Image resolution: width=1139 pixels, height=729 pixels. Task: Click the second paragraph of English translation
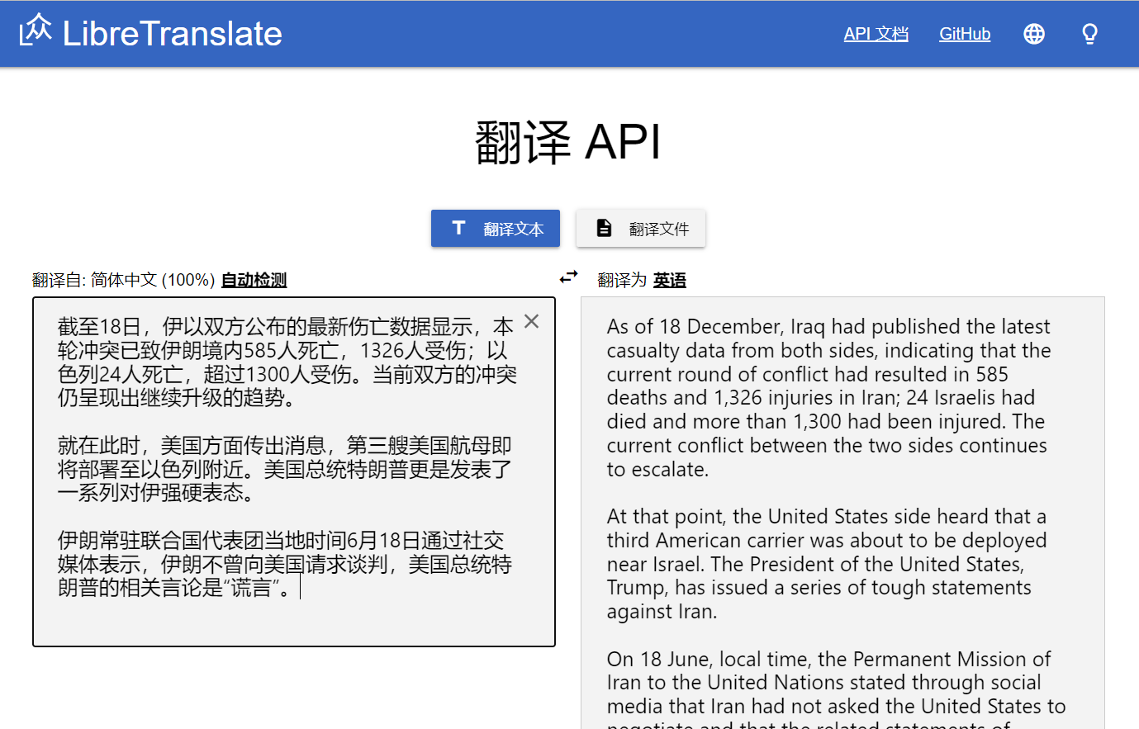click(828, 564)
